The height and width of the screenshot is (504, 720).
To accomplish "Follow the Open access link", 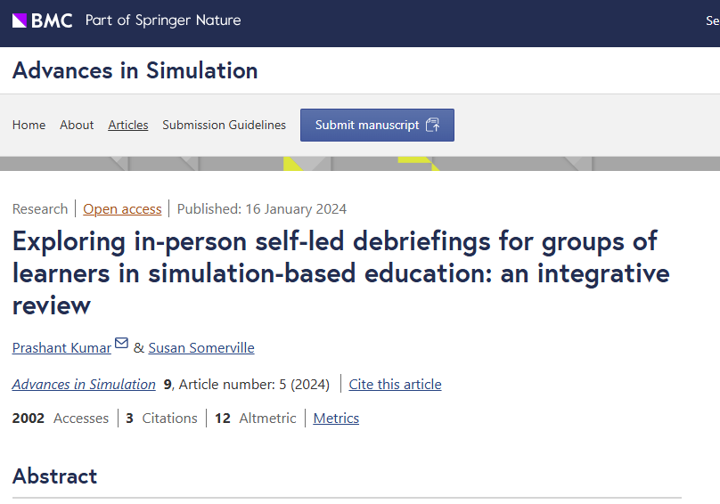I will click(x=122, y=209).
